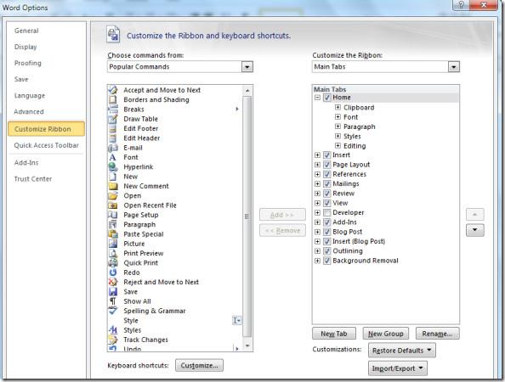505x382 pixels.
Task: Select the Picture command icon
Action: pyautogui.click(x=113, y=244)
